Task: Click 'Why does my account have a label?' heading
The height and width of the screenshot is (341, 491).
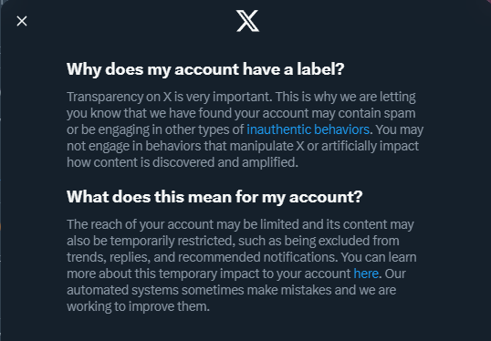Action: click(x=205, y=69)
